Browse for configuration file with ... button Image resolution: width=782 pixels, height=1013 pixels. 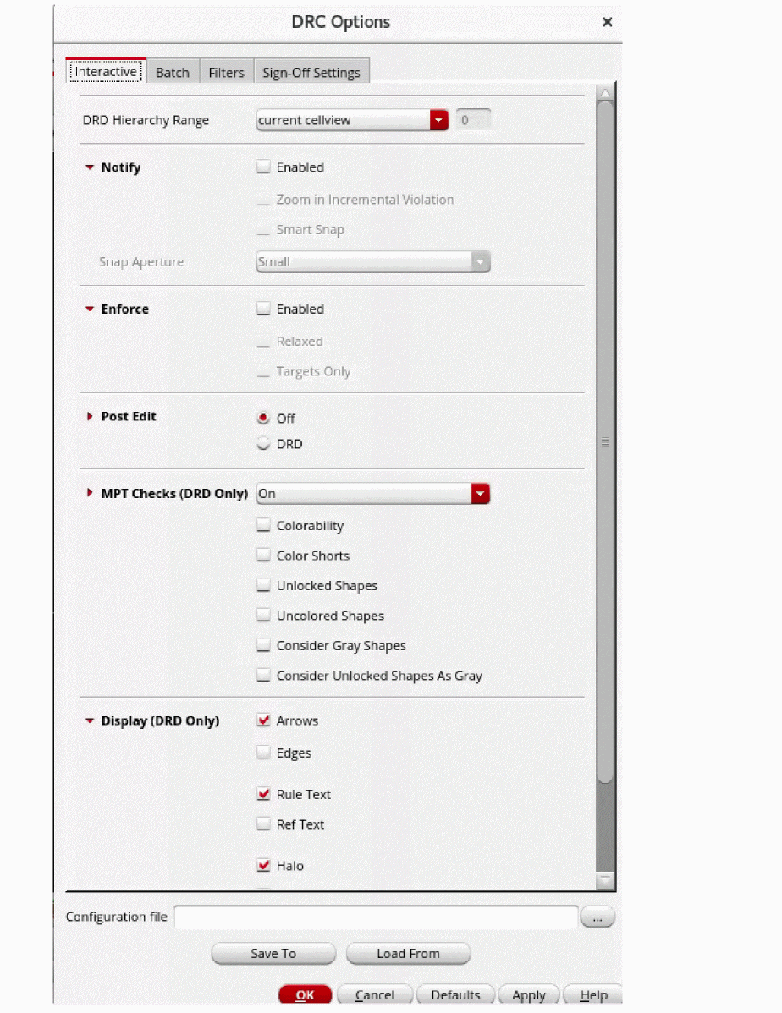[x=598, y=917]
